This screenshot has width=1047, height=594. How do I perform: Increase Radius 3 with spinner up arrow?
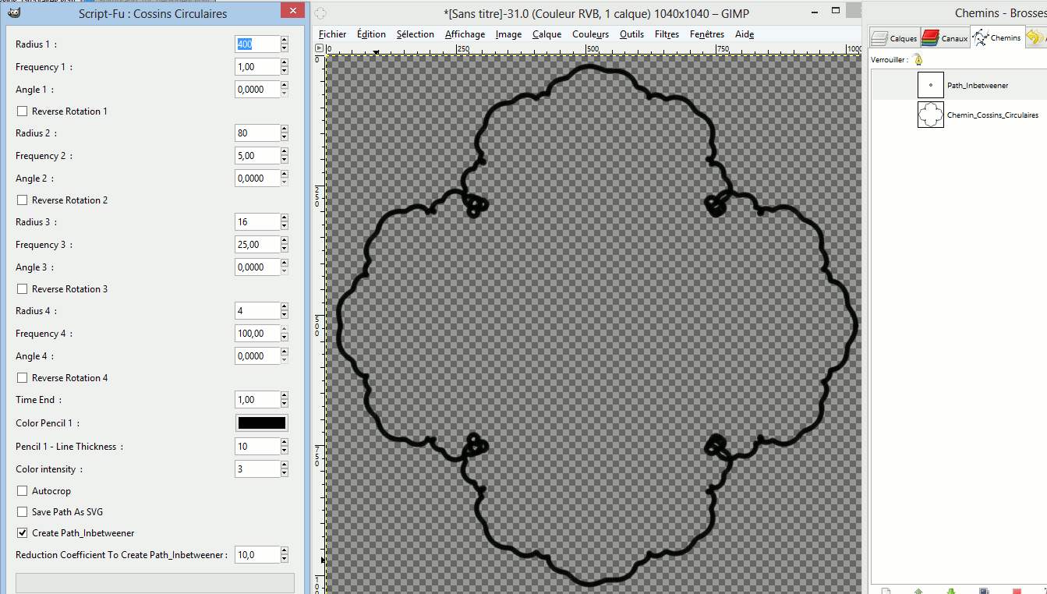tap(284, 218)
